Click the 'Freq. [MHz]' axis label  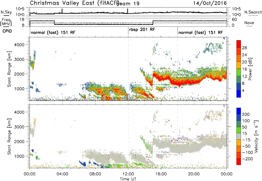pyautogui.click(x=6, y=22)
